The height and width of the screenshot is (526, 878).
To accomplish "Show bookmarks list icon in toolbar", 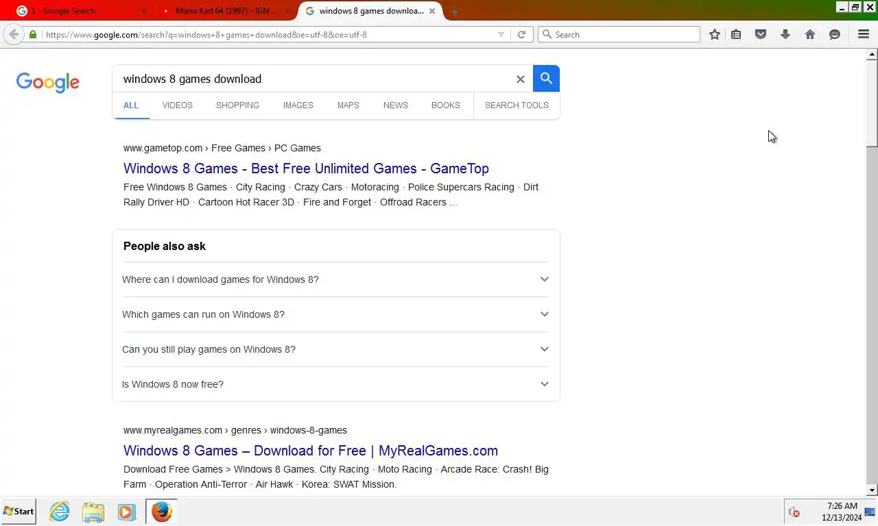I will 736,34.
